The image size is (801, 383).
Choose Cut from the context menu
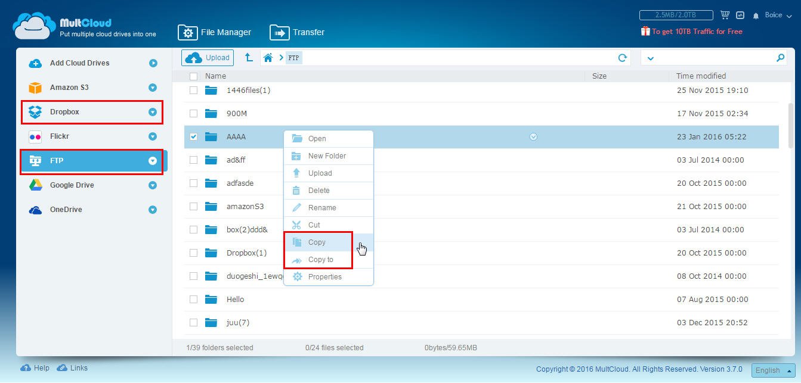[x=329, y=225]
